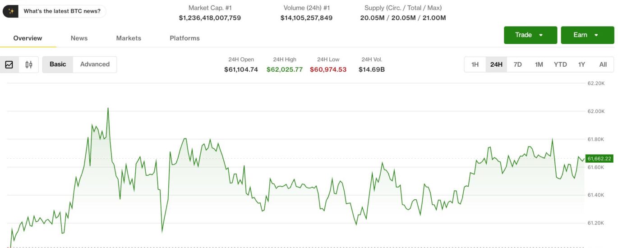Select the 7D time range
This screenshot has height=248, width=618.
click(x=517, y=64)
